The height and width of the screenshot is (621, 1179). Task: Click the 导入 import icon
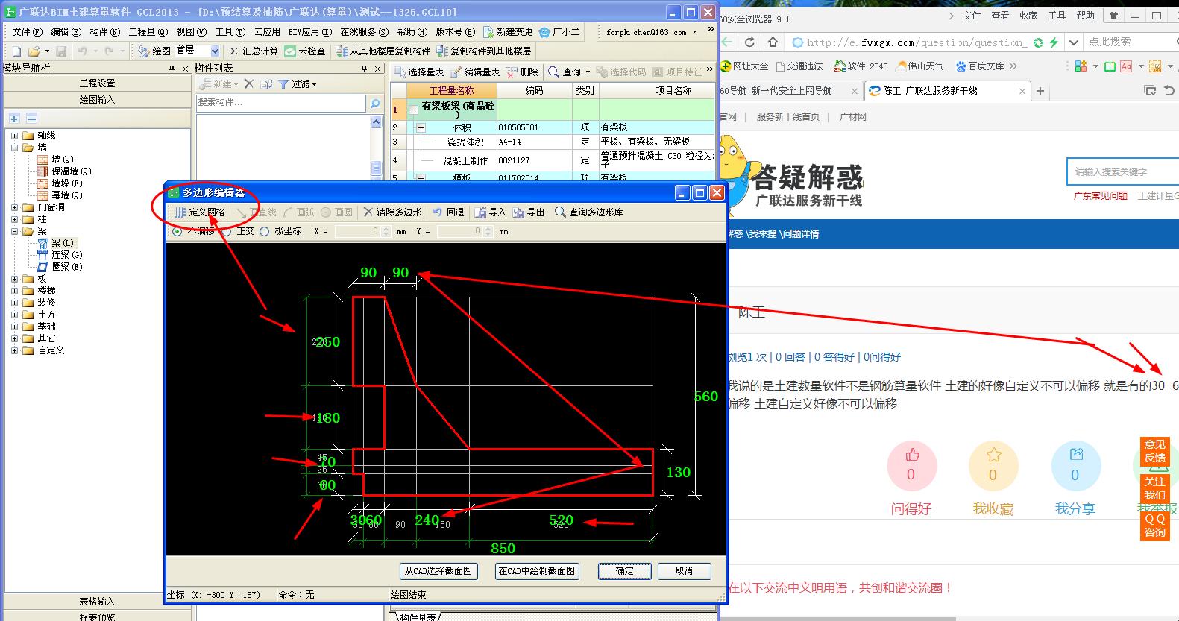pos(481,212)
